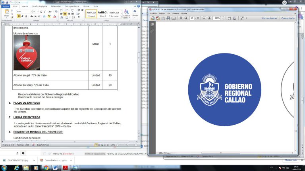Toggle bold formatting in Word

pos(18,16)
